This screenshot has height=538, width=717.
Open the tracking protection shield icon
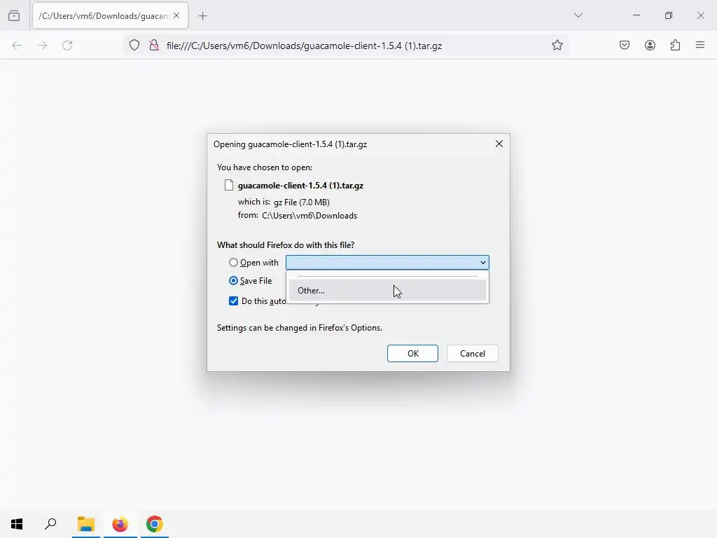134,46
